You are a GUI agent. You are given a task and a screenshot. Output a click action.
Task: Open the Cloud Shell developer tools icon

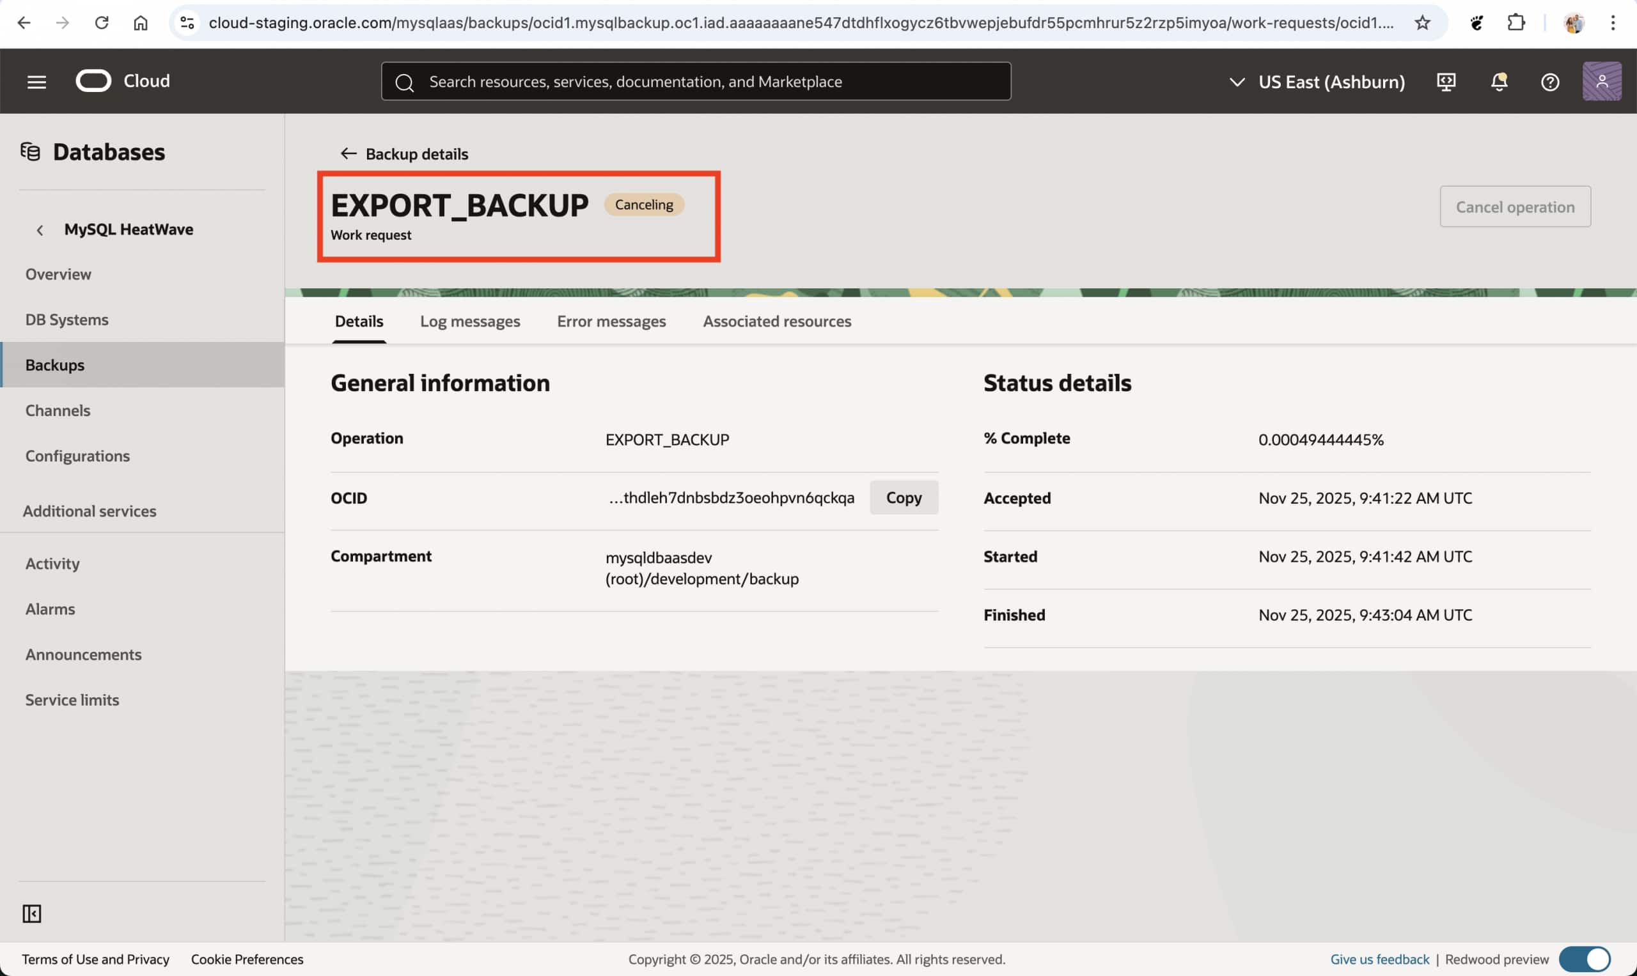1446,82
